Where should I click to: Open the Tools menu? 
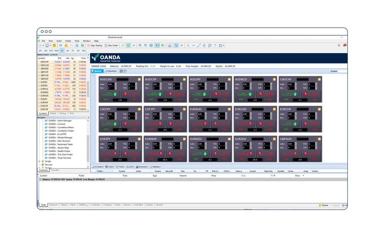point(77,41)
